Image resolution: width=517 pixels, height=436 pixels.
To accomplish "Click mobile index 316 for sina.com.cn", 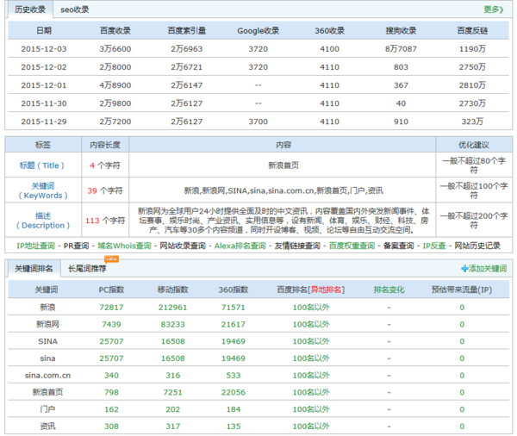I will coord(173,376).
